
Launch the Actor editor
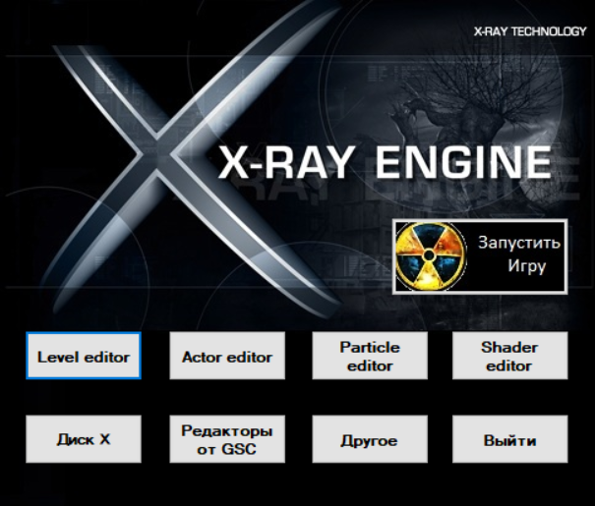[x=227, y=356]
